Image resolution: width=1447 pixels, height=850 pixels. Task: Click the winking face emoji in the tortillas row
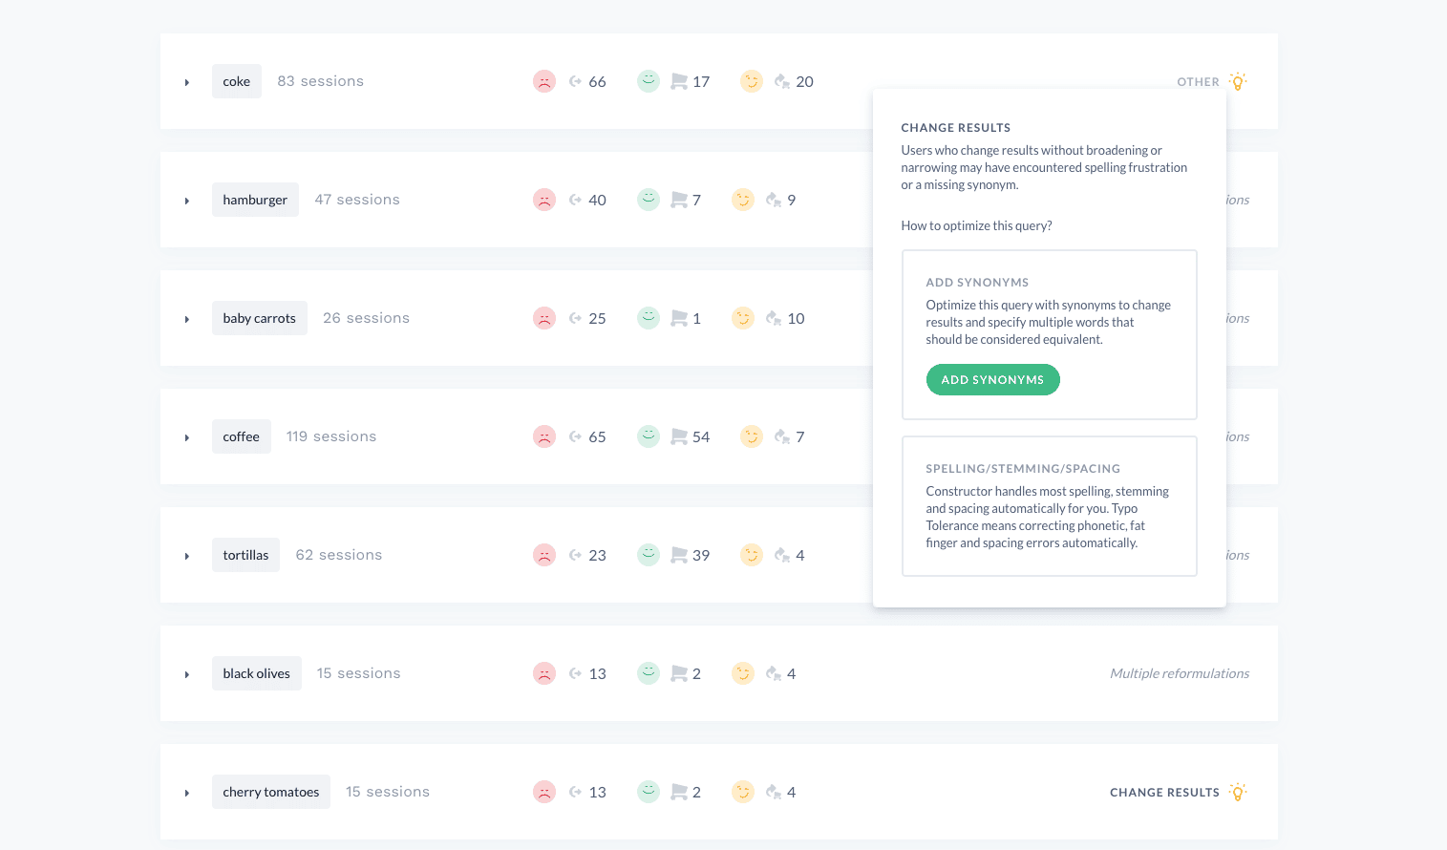tap(752, 555)
